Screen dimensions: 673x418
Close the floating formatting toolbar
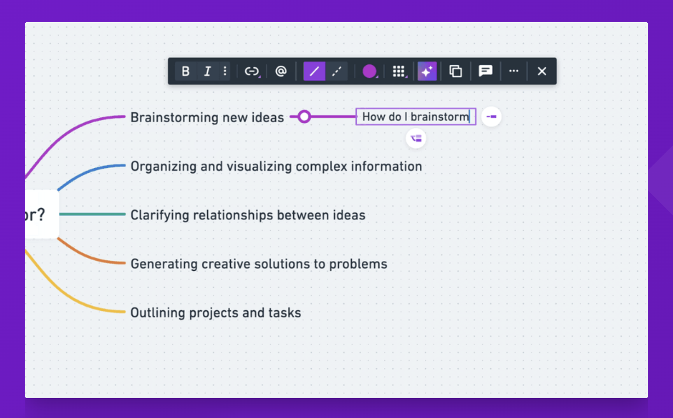(x=542, y=71)
